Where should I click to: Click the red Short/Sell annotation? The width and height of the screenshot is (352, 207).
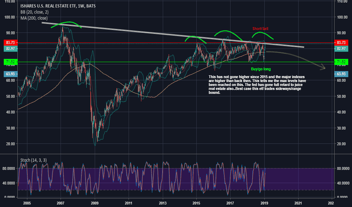pos(260,29)
